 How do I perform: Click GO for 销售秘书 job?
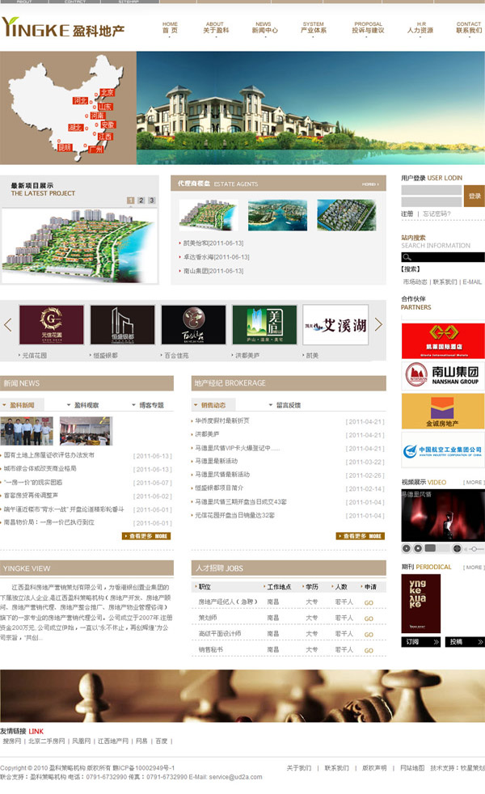click(x=369, y=650)
